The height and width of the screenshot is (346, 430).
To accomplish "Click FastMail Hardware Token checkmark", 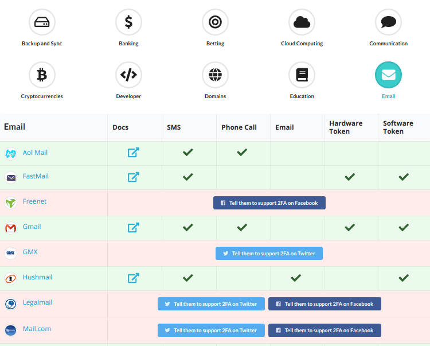I will 350,177.
